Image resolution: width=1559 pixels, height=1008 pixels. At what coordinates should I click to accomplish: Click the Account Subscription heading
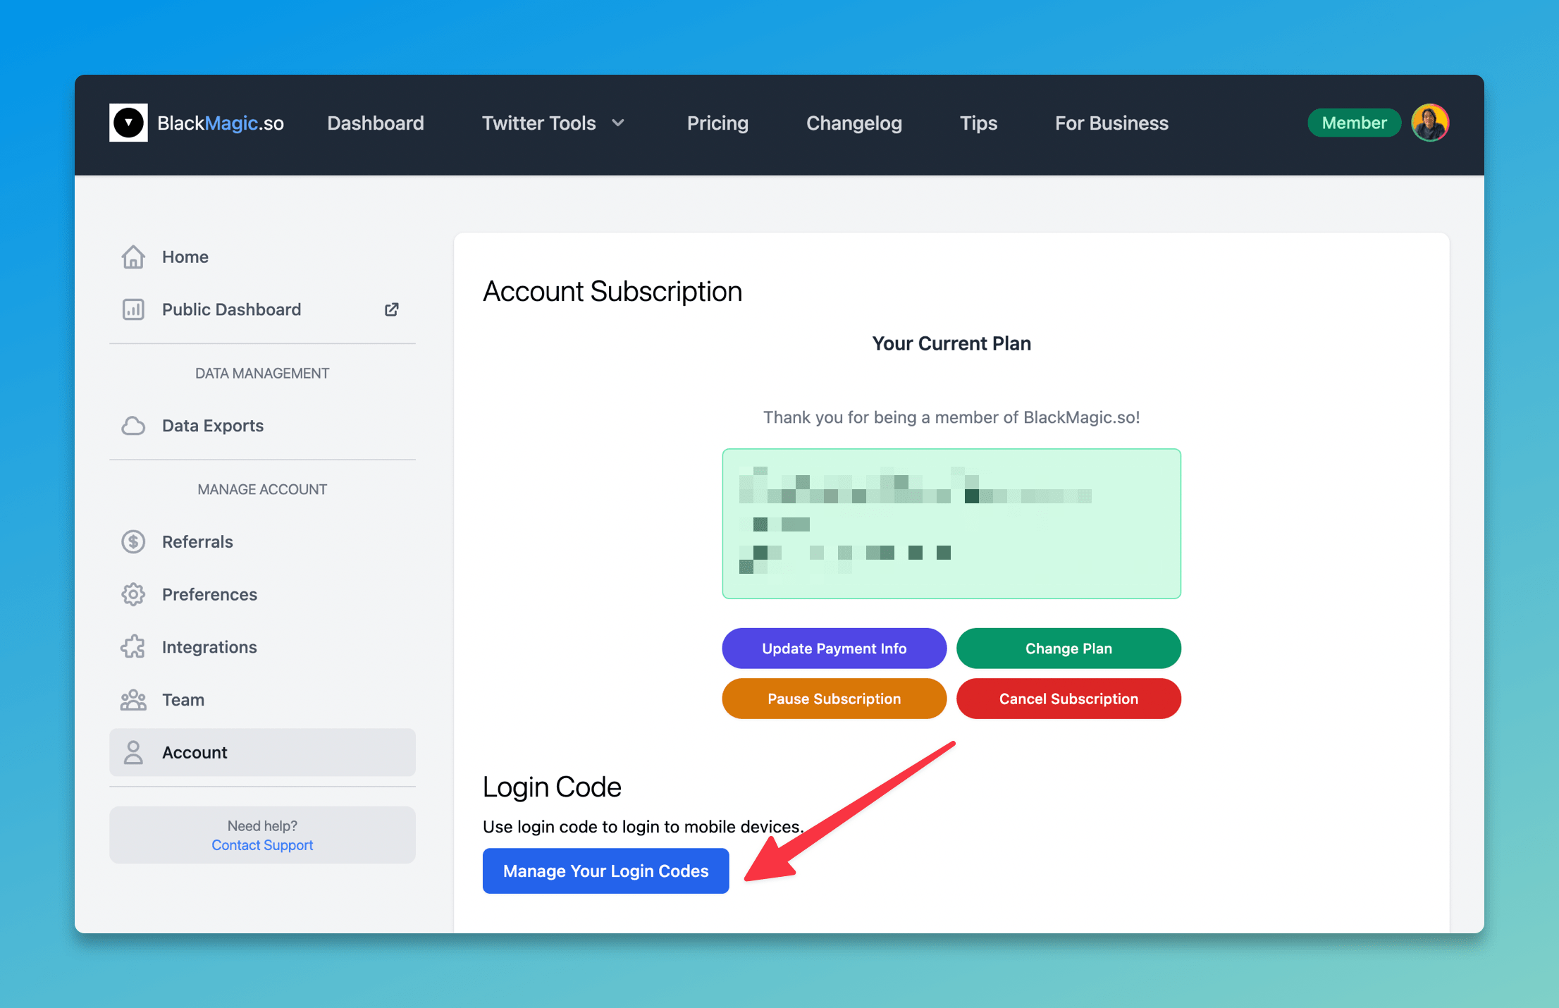coord(612,292)
